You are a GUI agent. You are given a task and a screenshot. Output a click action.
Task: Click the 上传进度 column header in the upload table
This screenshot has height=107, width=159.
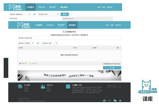(94, 48)
